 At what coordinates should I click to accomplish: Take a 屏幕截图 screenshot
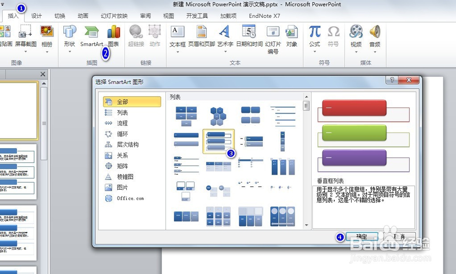point(26,36)
